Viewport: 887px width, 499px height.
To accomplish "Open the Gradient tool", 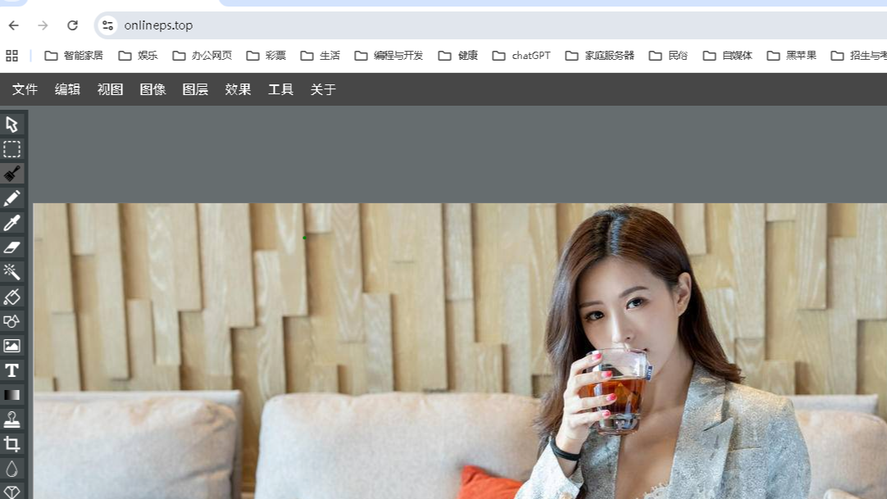I will 11,395.
